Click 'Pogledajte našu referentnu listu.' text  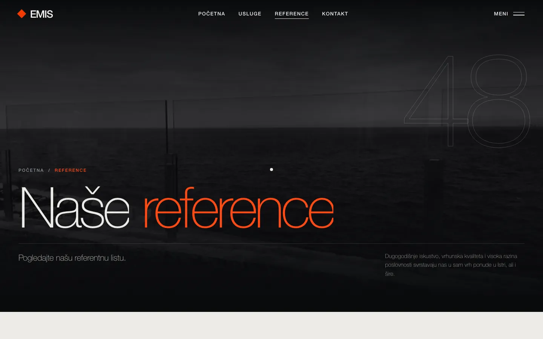[x=72, y=258]
